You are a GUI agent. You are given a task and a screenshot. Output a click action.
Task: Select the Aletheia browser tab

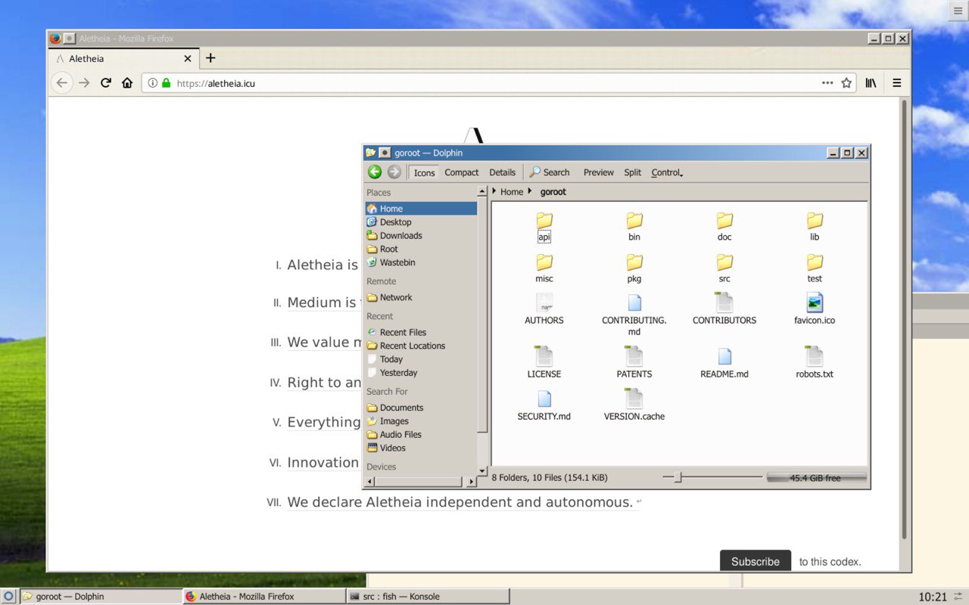[x=125, y=58]
